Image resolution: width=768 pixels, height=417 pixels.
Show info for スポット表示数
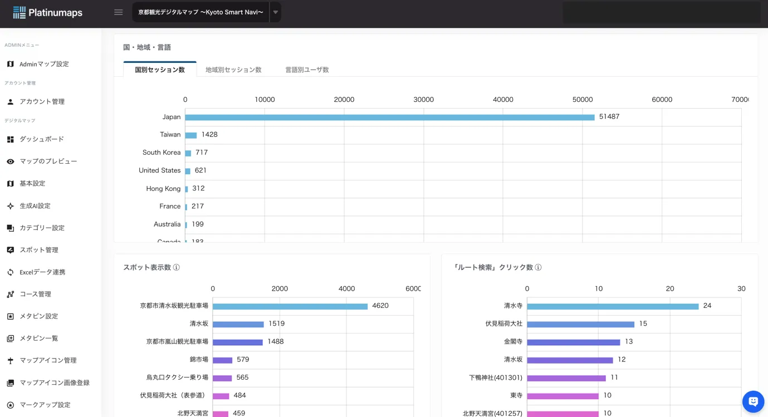pos(177,267)
